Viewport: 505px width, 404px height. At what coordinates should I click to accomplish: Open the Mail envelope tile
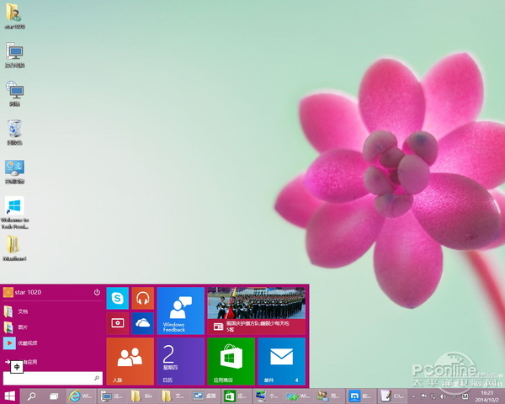coord(281,361)
